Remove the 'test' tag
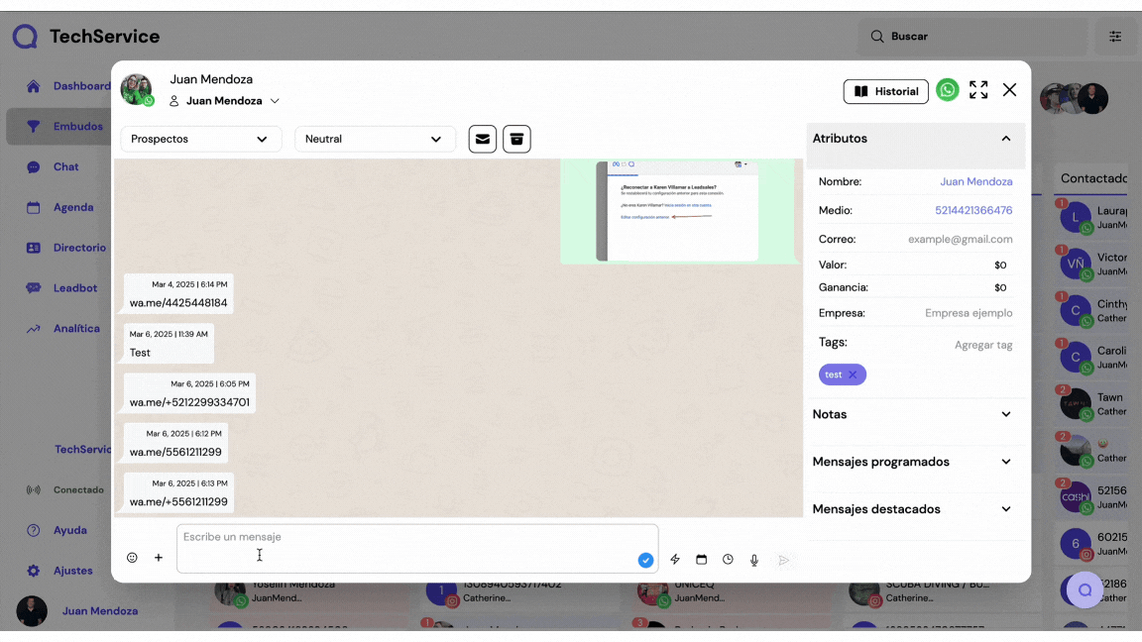This screenshot has width=1142, height=642. tap(853, 374)
